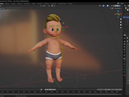Screen dimensions: 129x97
Task: Toggle viewport overlays button
Action: coord(108,6)
